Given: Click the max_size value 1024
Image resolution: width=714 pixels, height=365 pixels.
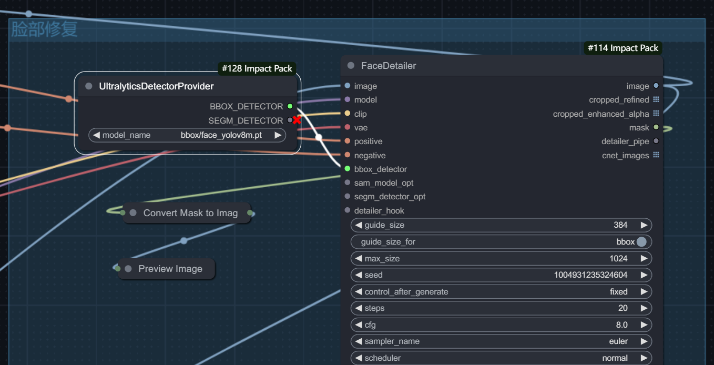Looking at the screenshot, I should 618,259.
